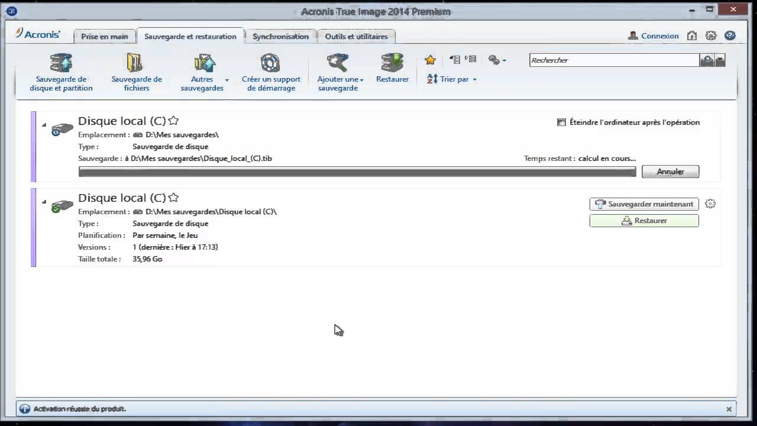
Task: Click info icon in status bar
Action: [x=24, y=409]
